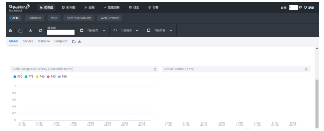Open the 告警 alarm tab

pos(153,8)
